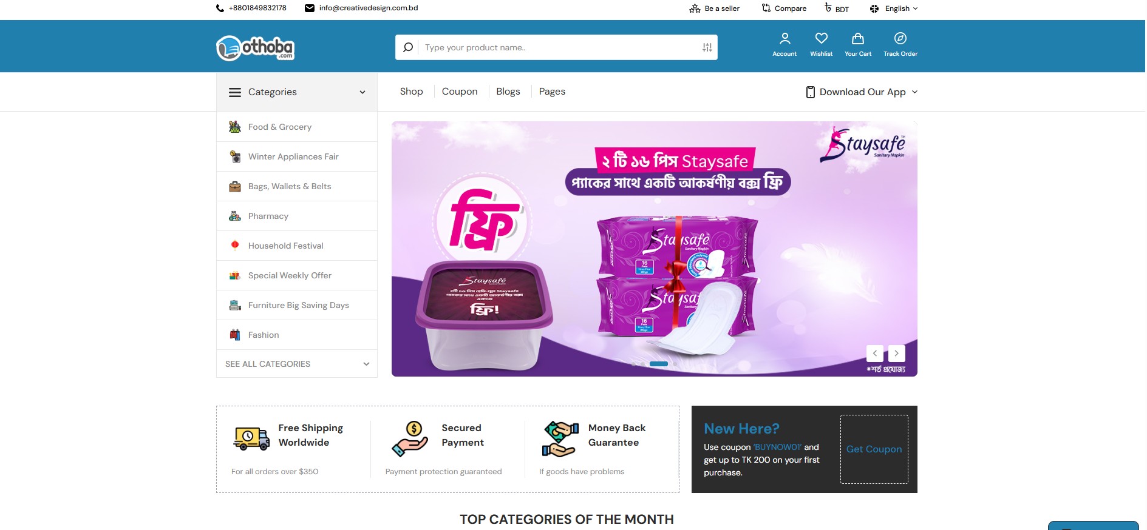Screen dimensions: 1147x530
Task: Open Your Cart bag icon
Action: (858, 39)
